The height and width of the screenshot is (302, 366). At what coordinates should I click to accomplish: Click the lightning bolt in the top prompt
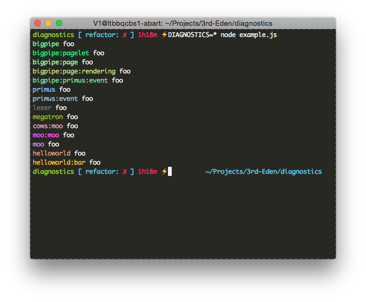(164, 35)
